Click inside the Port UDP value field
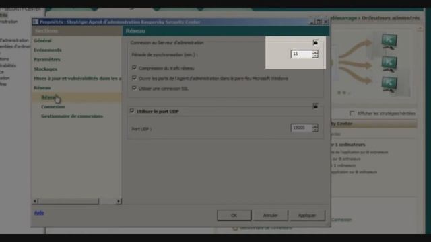The height and width of the screenshot is (242, 431). [x=302, y=128]
